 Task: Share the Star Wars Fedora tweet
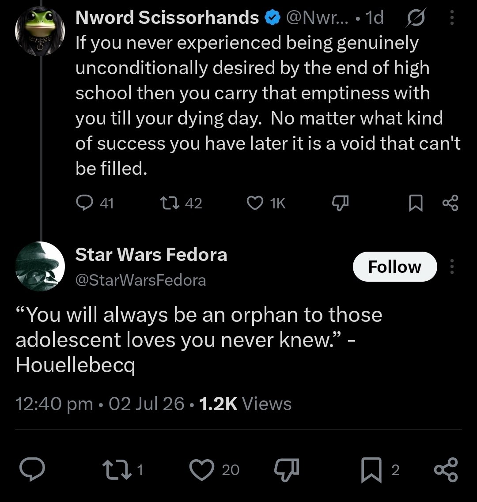[x=446, y=470]
